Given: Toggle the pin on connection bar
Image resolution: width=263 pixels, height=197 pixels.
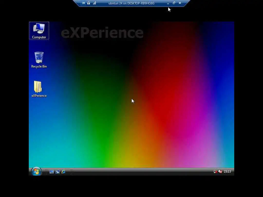Looking at the screenshot, I should (83, 3).
